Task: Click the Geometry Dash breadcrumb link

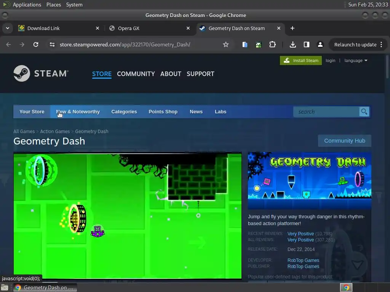Action: (91, 131)
